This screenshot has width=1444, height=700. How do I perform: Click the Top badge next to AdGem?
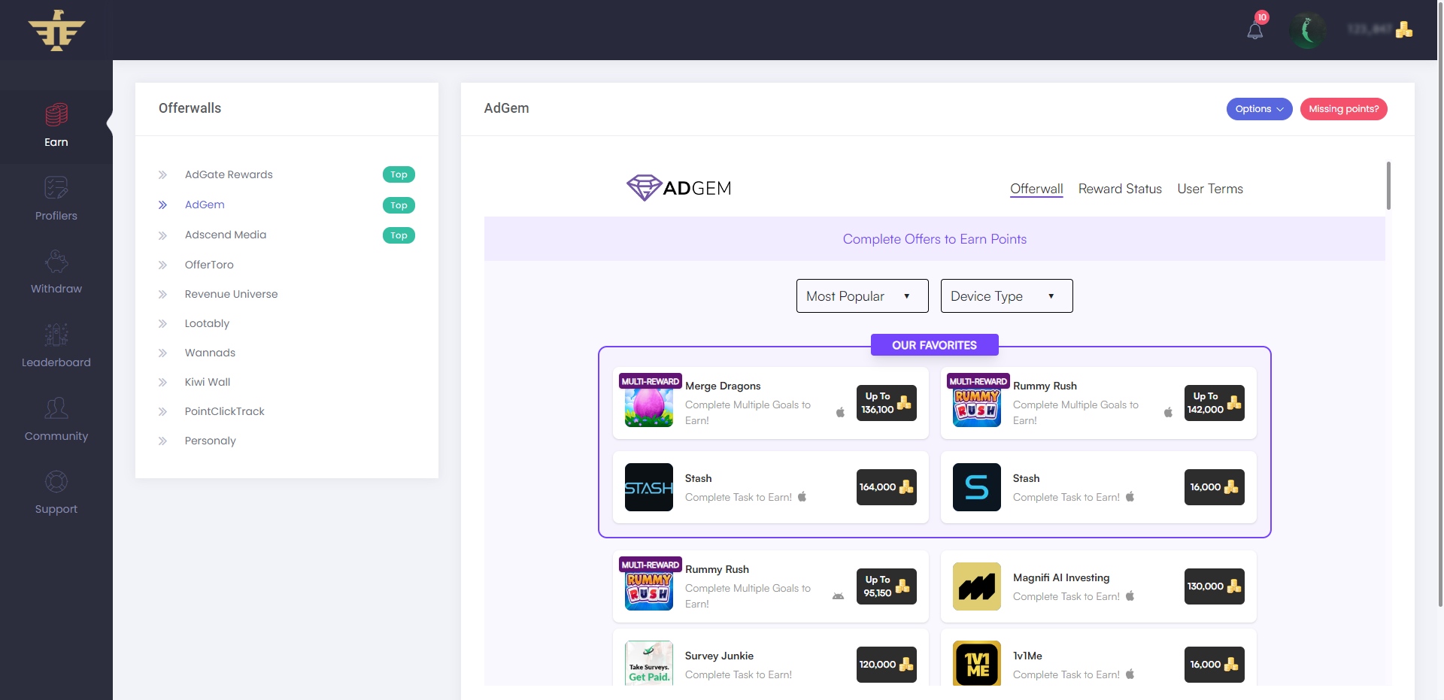399,205
